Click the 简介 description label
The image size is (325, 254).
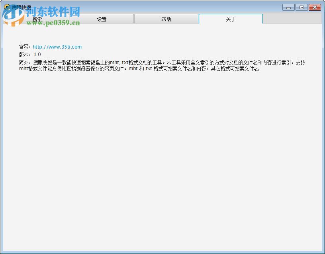pyautogui.click(x=25, y=63)
